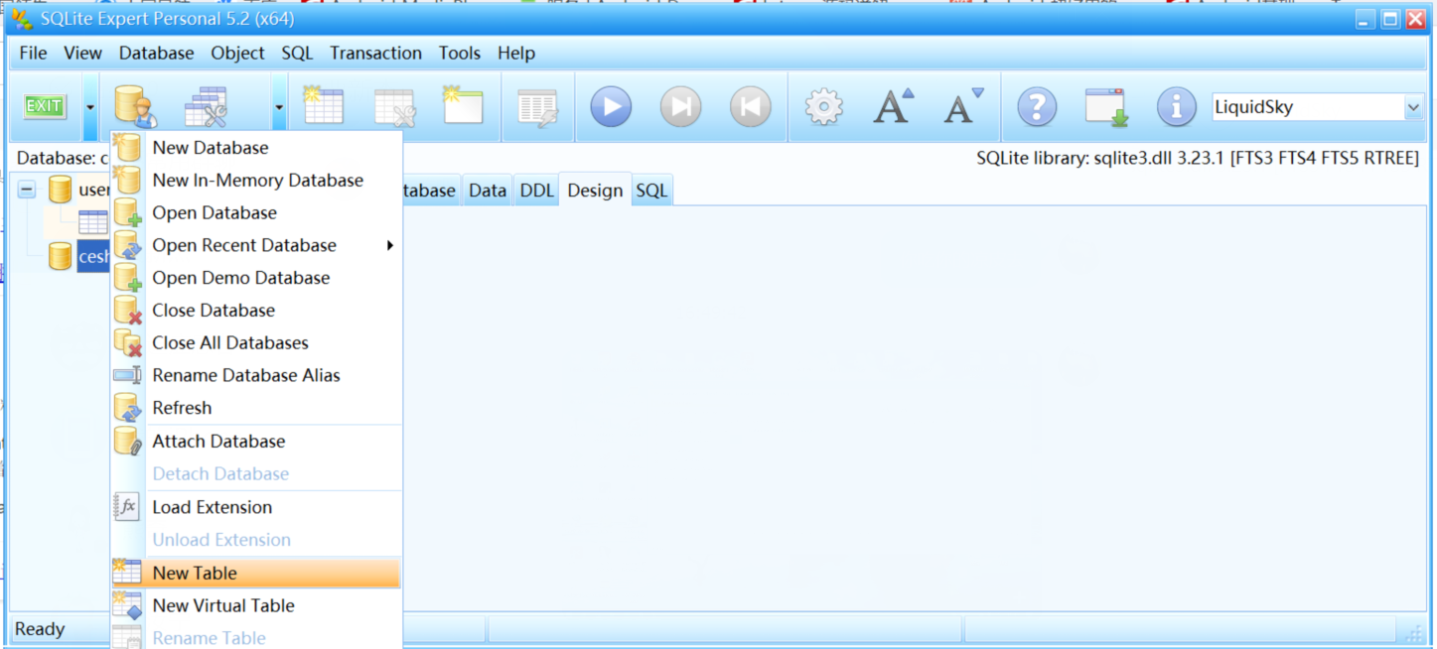Click the database maintenance tools toolbar icon
The width and height of the screenshot is (1437, 649).
pyautogui.click(x=207, y=106)
